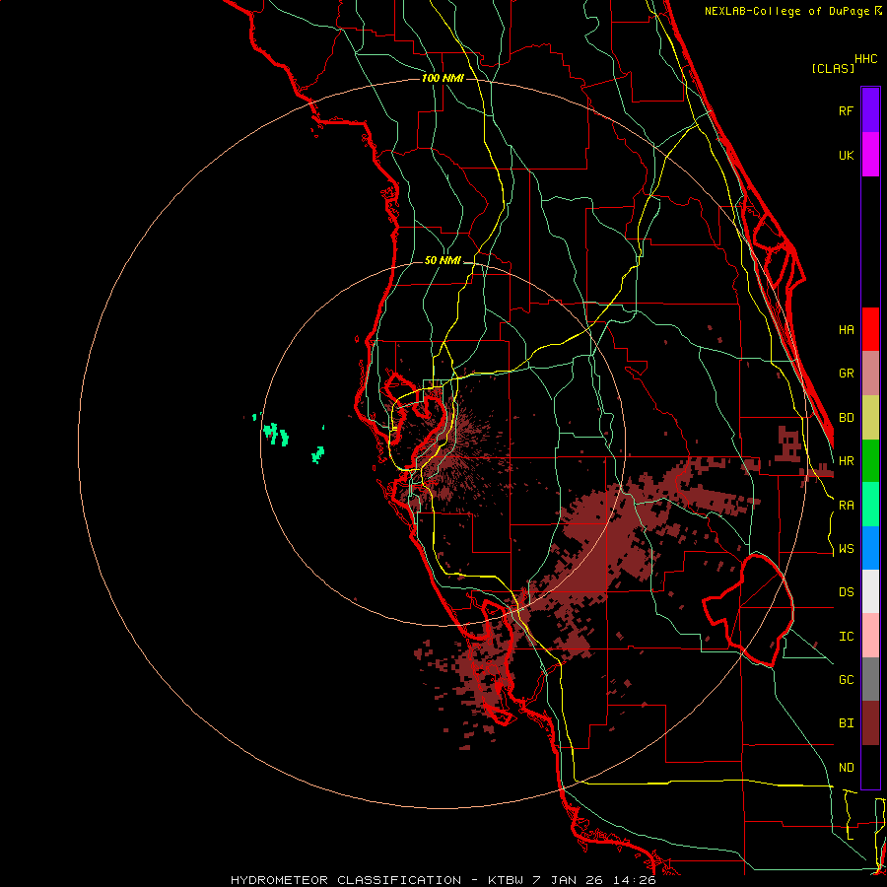
Task: Click the BI legend label
Action: point(846,723)
